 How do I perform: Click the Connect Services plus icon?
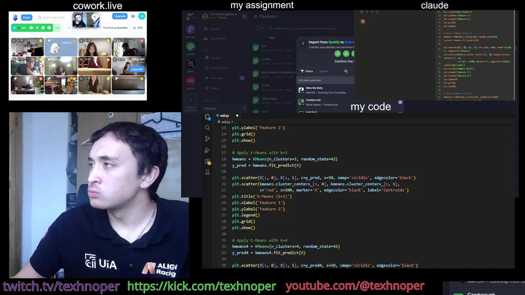[x=191, y=100]
